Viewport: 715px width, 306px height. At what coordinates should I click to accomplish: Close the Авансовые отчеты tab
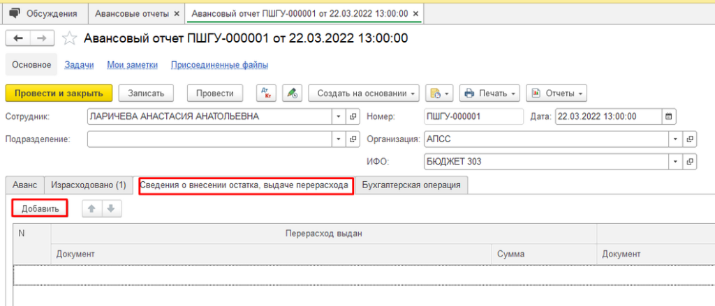[176, 13]
